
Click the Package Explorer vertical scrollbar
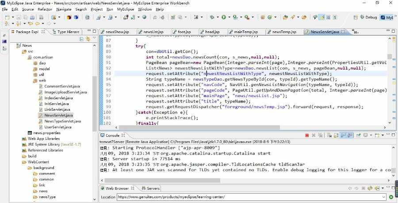(95, 104)
